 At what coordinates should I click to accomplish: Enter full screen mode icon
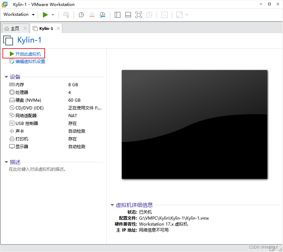139,15
